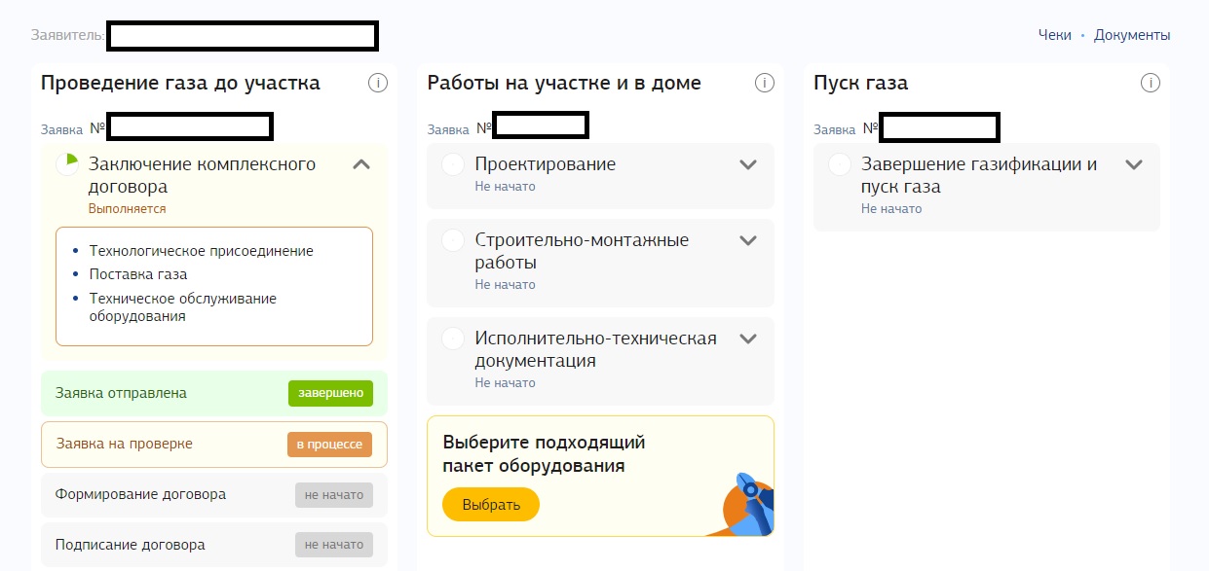Image resolution: width=1209 pixels, height=571 pixels.
Task: Click the status circle next to Исполнительно-техническая документация
Action: 453,339
